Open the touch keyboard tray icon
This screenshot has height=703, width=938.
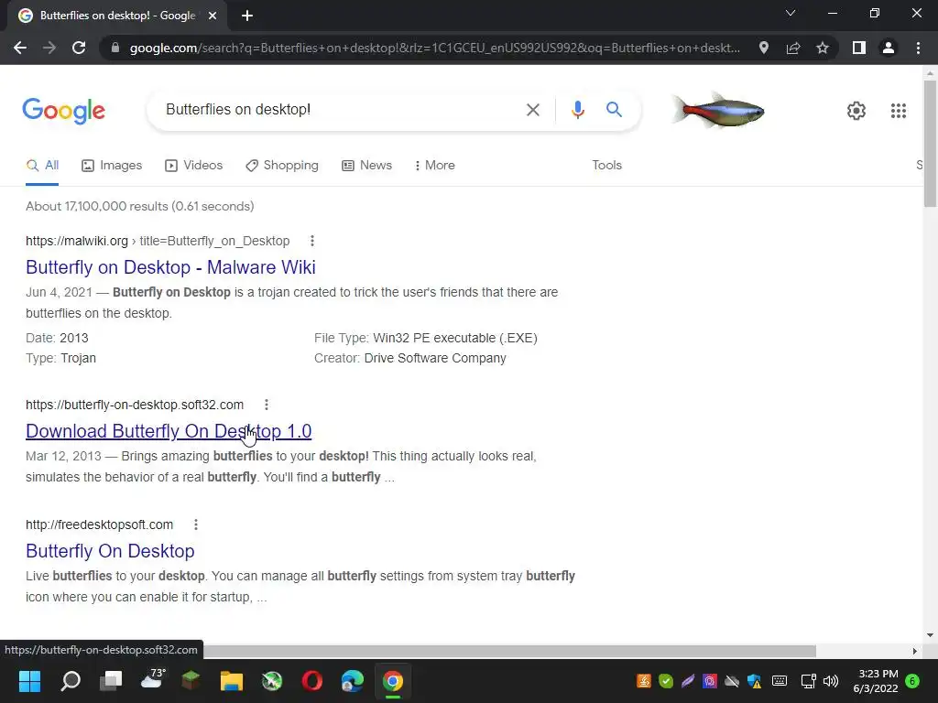pyautogui.click(x=779, y=681)
